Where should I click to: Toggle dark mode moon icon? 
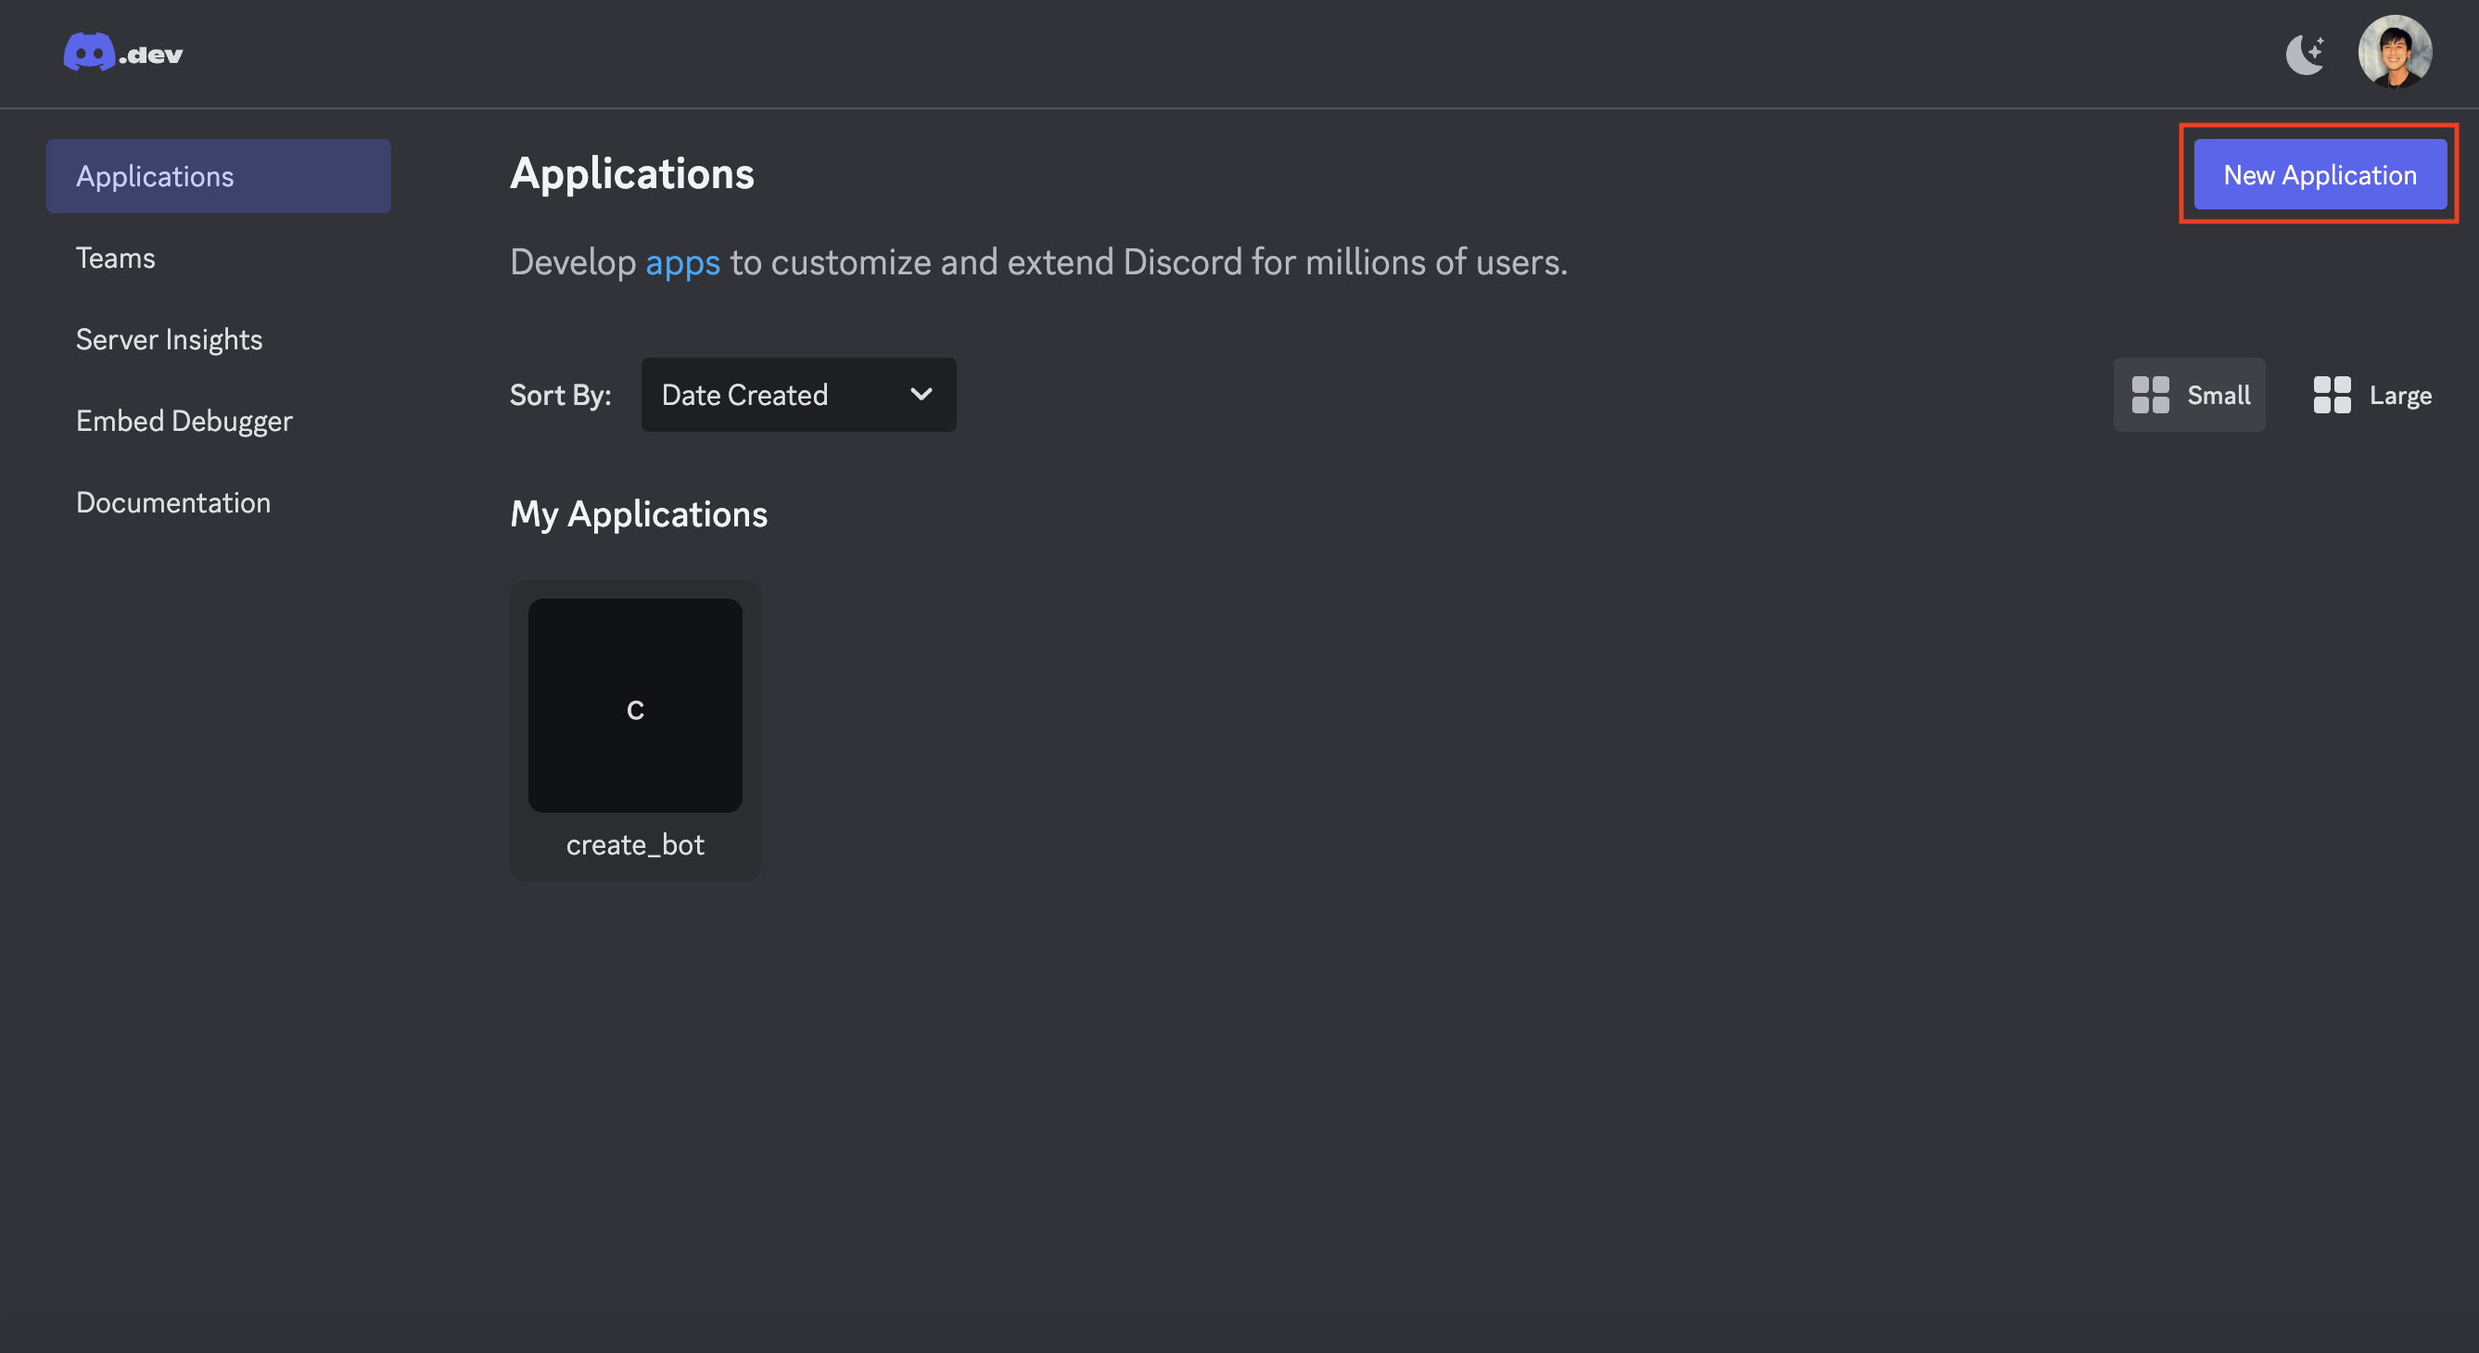click(x=2305, y=53)
